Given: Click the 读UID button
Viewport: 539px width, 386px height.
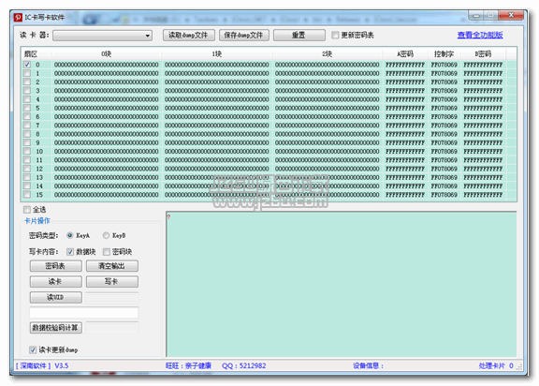Looking at the screenshot, I should [x=56, y=297].
